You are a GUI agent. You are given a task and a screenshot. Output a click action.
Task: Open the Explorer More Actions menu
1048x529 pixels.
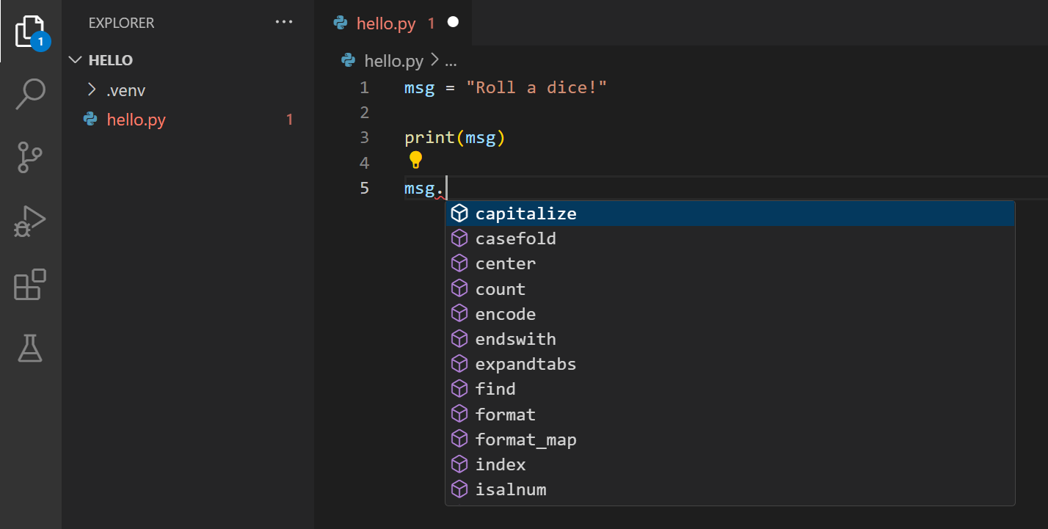(284, 22)
